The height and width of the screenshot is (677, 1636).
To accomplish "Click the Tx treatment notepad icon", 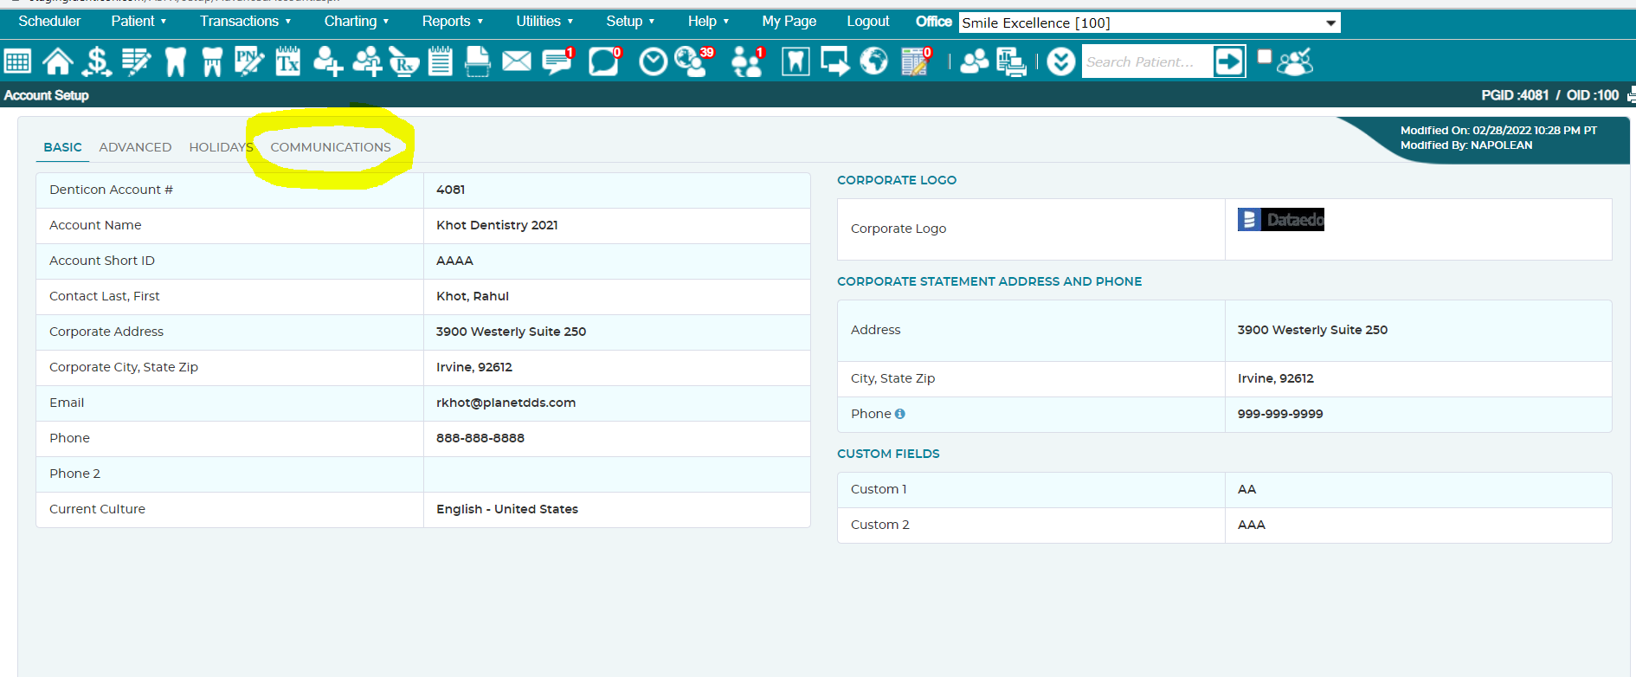I will (x=287, y=61).
